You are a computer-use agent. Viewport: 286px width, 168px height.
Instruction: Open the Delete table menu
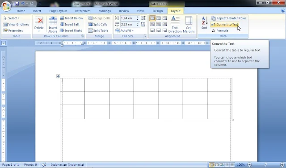point(39,25)
